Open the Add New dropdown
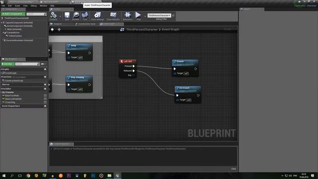Screen dimensions: 318x179 [8, 64]
